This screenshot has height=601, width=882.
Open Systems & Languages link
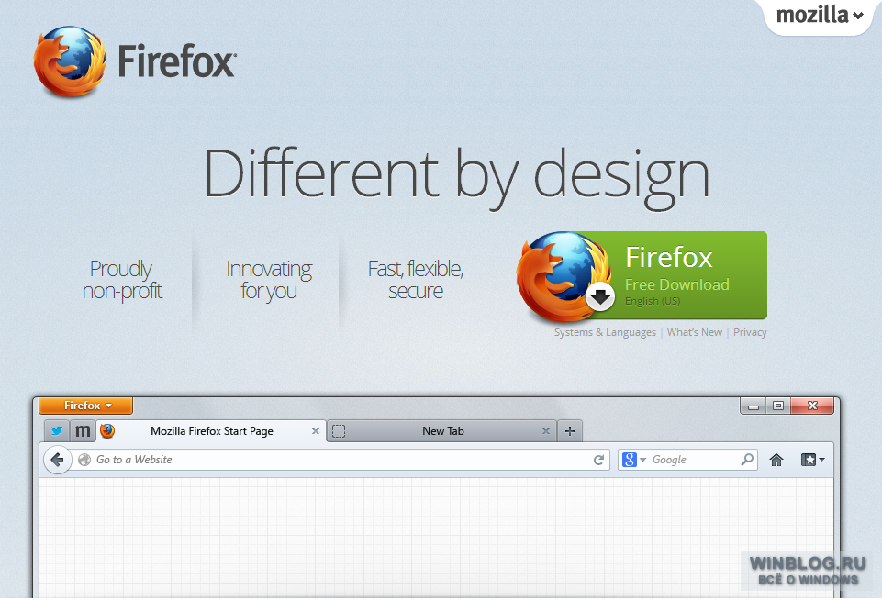605,332
